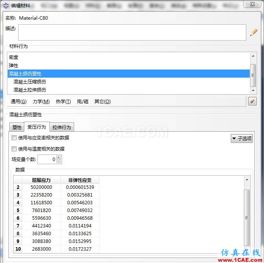Open the 热学(T) menu
Image resolution: width=264 pixels, height=263 pixels.
[x=63, y=102]
